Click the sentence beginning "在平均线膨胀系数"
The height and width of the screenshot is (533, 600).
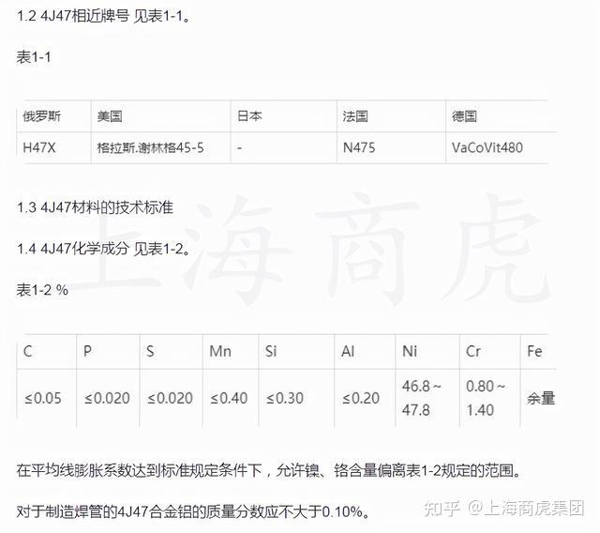tap(269, 470)
